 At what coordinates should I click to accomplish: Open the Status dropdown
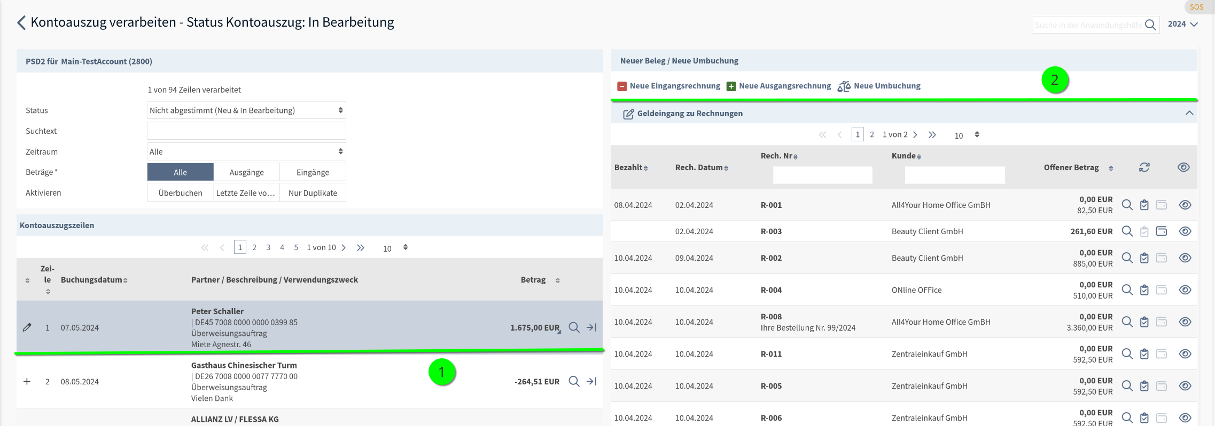pyautogui.click(x=246, y=110)
